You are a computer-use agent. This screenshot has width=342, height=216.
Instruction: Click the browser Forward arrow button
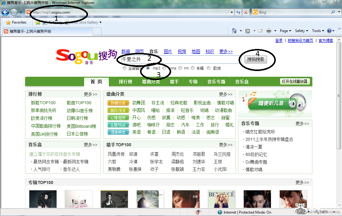(x=14, y=12)
